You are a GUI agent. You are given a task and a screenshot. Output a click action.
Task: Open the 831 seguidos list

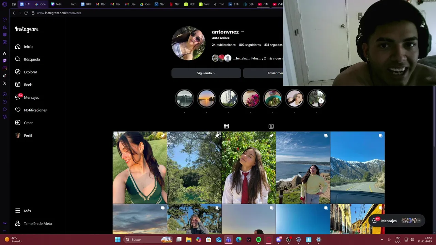point(273,45)
